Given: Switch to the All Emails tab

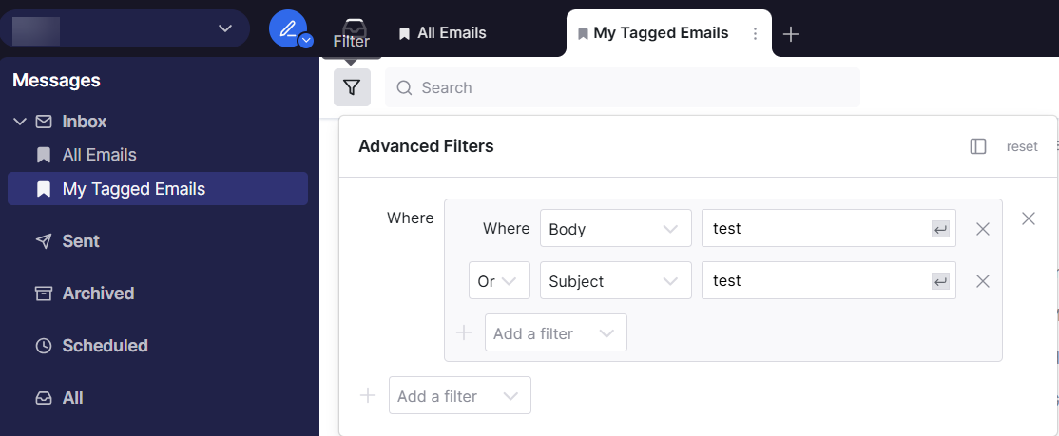Looking at the screenshot, I should pos(442,33).
